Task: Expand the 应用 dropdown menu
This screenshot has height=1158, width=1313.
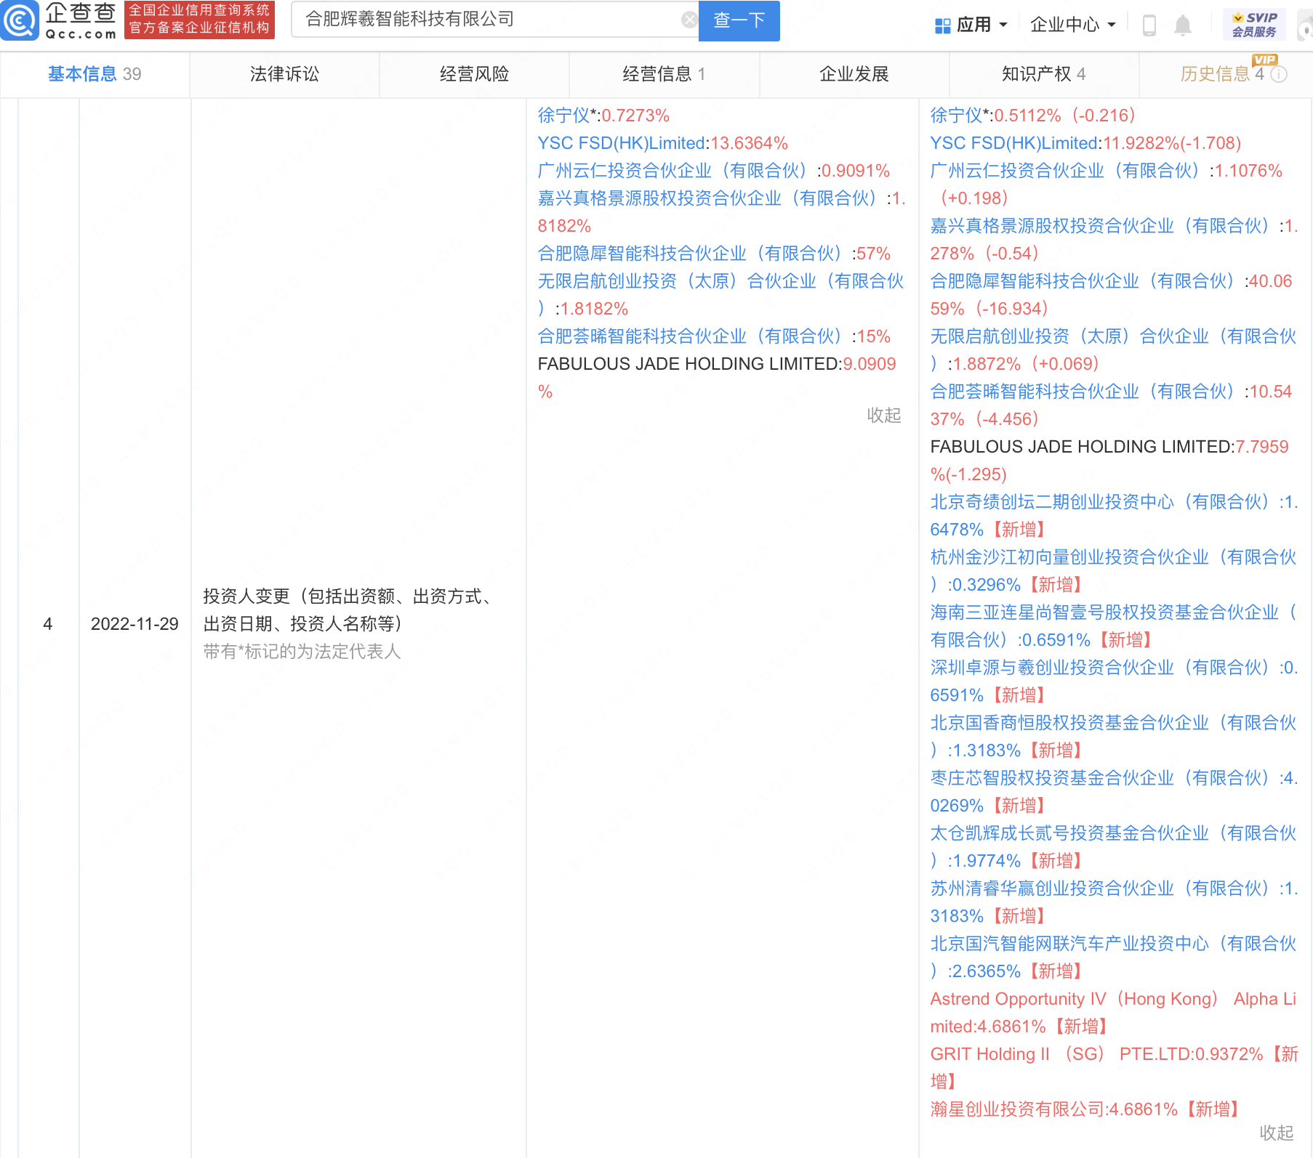Action: (1004, 25)
